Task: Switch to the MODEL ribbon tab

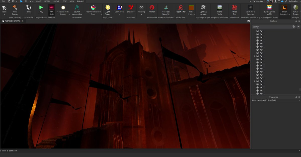Action: 47,1
